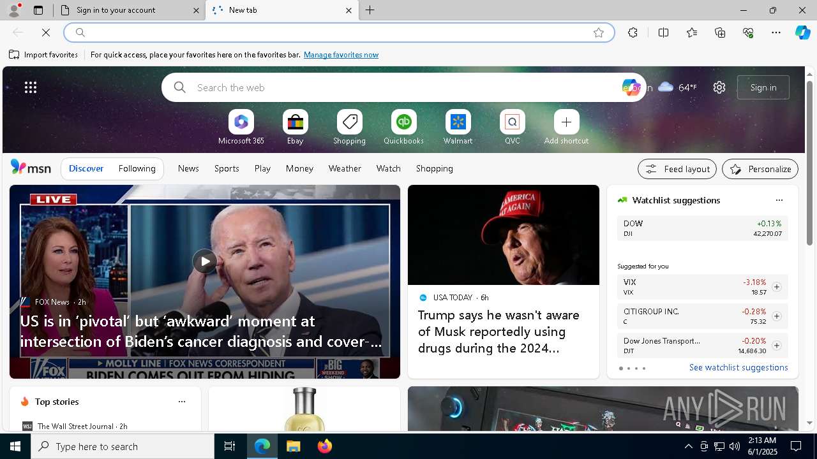Open the Feed layout options
Viewport: 817px width, 459px height.
pos(677,169)
